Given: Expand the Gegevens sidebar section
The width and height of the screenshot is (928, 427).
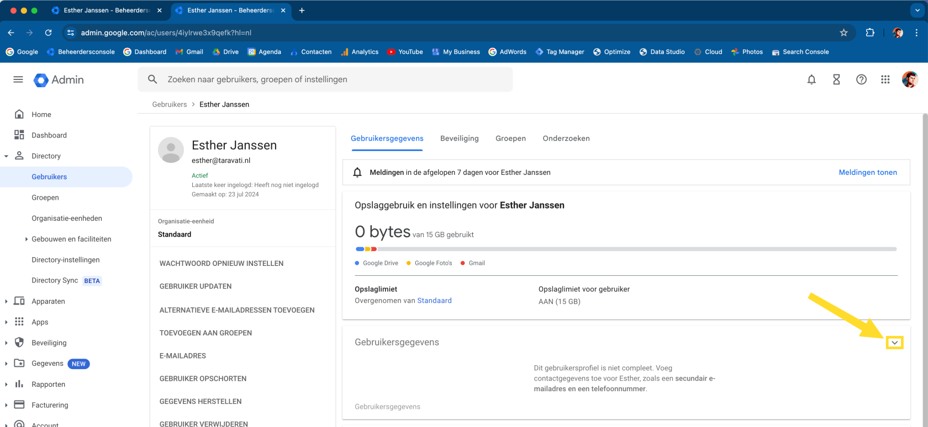Looking at the screenshot, I should pyautogui.click(x=6, y=364).
